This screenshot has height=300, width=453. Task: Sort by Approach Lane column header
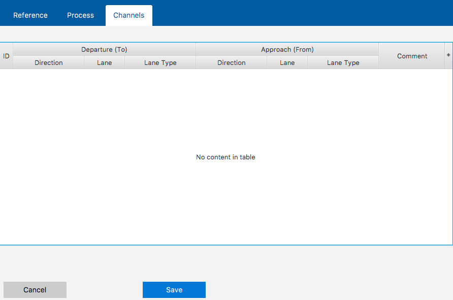coord(287,62)
